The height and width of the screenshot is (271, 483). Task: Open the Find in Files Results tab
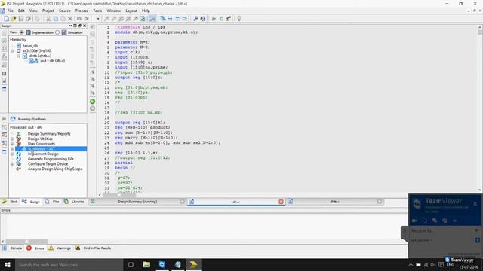[94, 248]
